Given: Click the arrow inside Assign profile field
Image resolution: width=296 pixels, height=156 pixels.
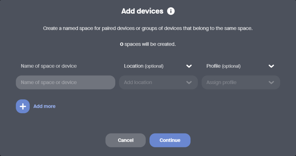Looking at the screenshot, I should (x=271, y=83).
